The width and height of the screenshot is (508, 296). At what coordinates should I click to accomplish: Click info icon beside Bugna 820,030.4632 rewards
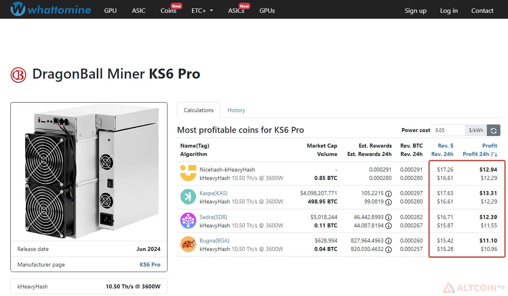[x=388, y=249]
